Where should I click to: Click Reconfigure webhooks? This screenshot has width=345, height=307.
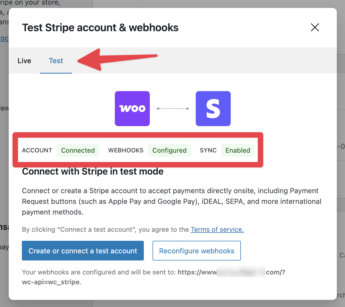click(x=196, y=251)
